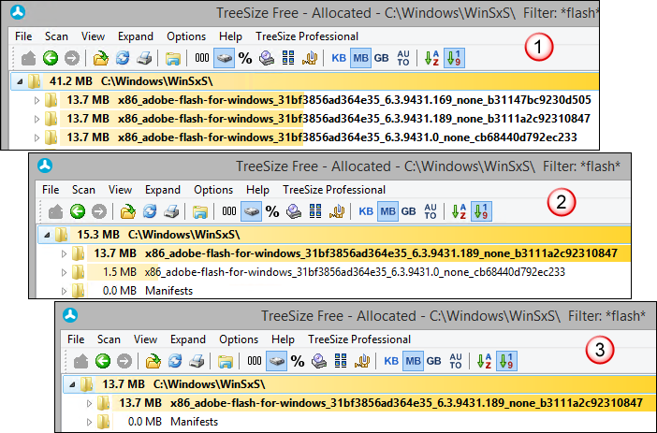Sort by name A-Z in window 1
This screenshot has height=433, width=657.
coord(431,58)
